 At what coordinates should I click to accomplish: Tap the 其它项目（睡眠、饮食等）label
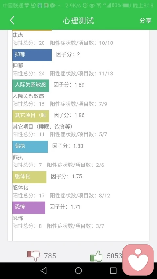(x=43, y=127)
